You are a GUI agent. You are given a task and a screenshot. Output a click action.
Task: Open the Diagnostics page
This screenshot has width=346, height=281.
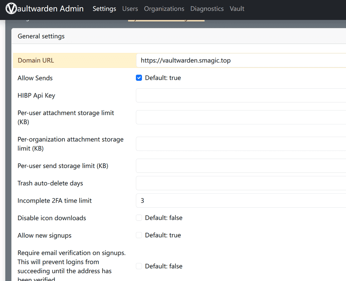[207, 9]
